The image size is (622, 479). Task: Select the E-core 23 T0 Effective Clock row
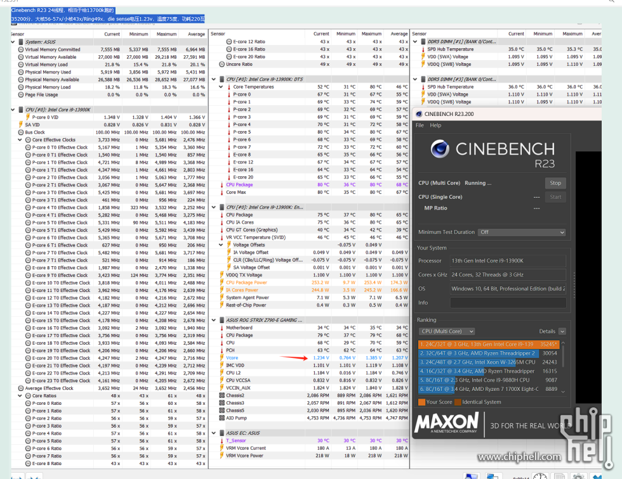(x=109, y=381)
